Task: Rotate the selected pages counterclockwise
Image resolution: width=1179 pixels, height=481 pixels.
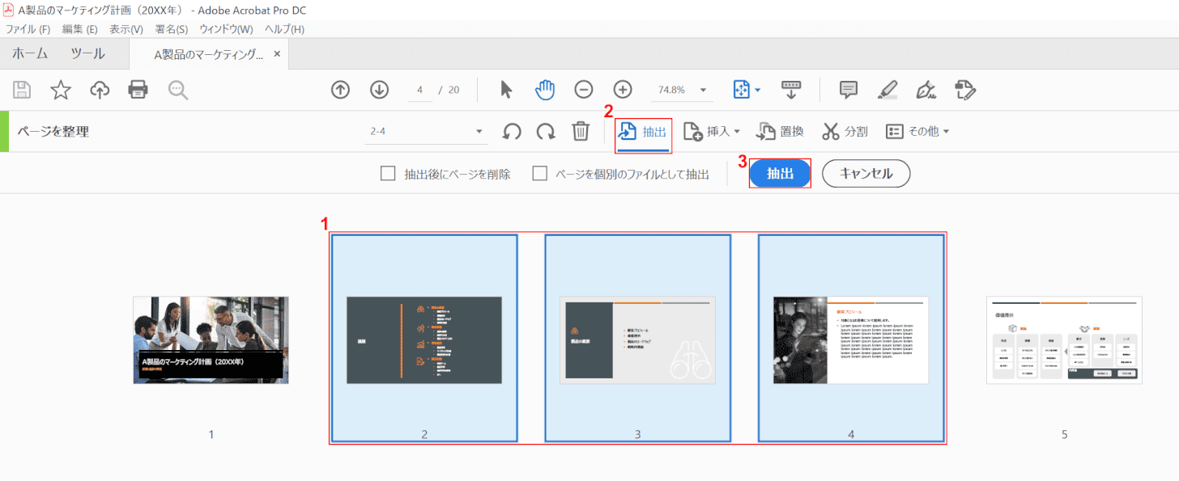Action: (x=512, y=132)
